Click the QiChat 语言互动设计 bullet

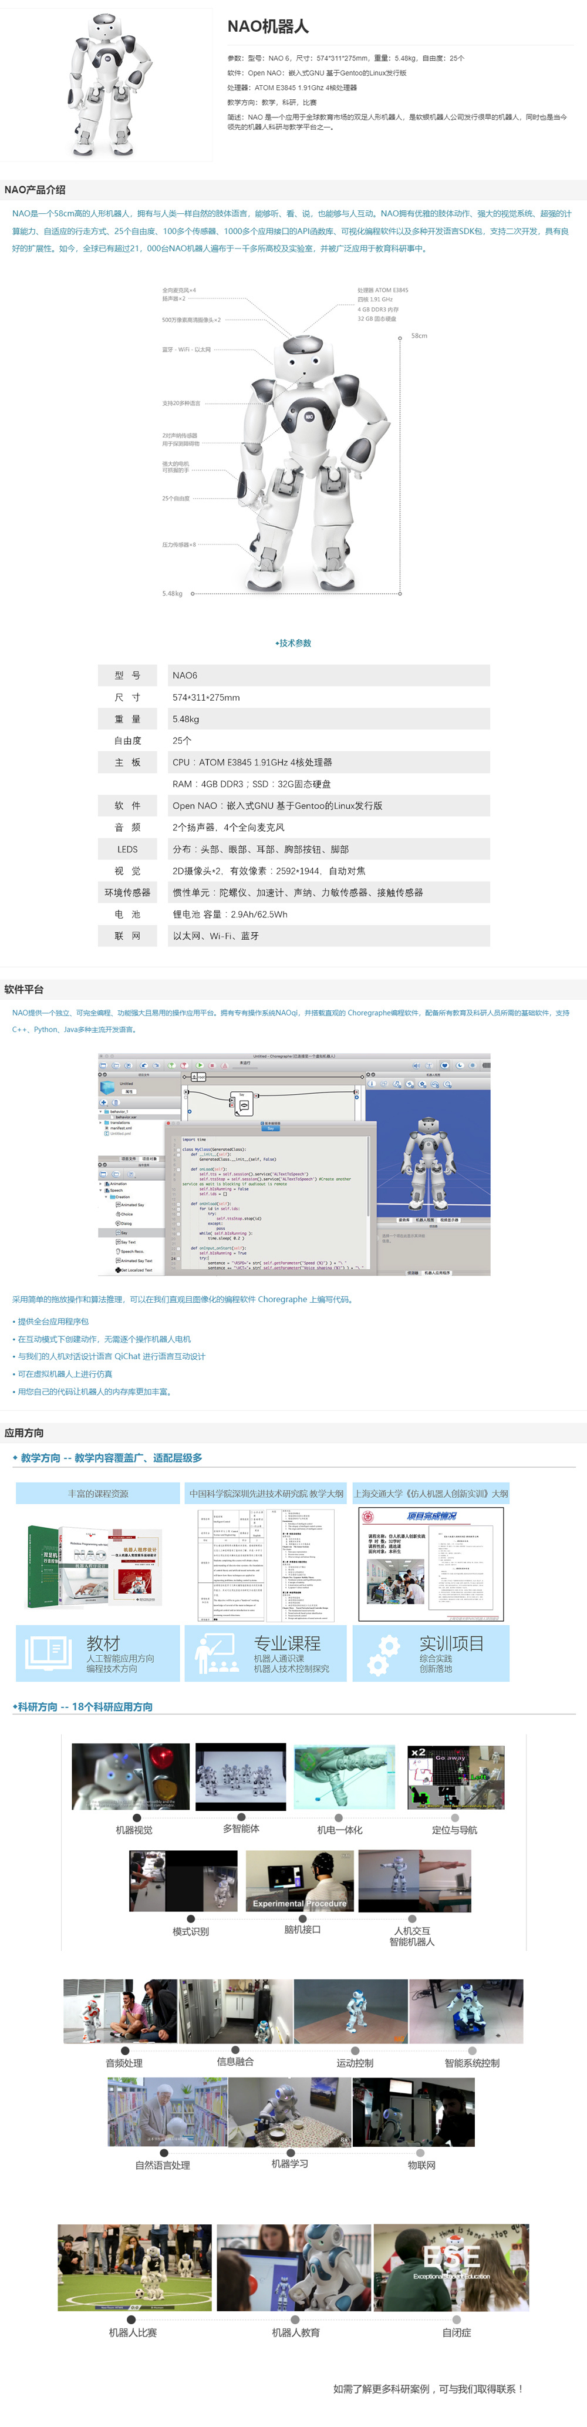tap(109, 1356)
